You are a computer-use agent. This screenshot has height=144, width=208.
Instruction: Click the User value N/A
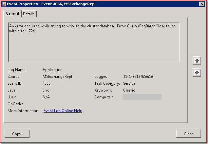pos(46,97)
